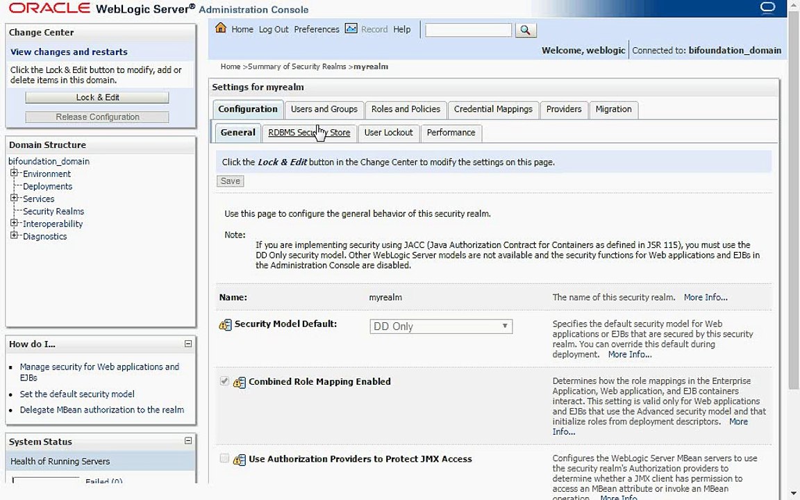The width and height of the screenshot is (800, 500).
Task: Click Home in the breadcrumb trail
Action: (x=230, y=67)
